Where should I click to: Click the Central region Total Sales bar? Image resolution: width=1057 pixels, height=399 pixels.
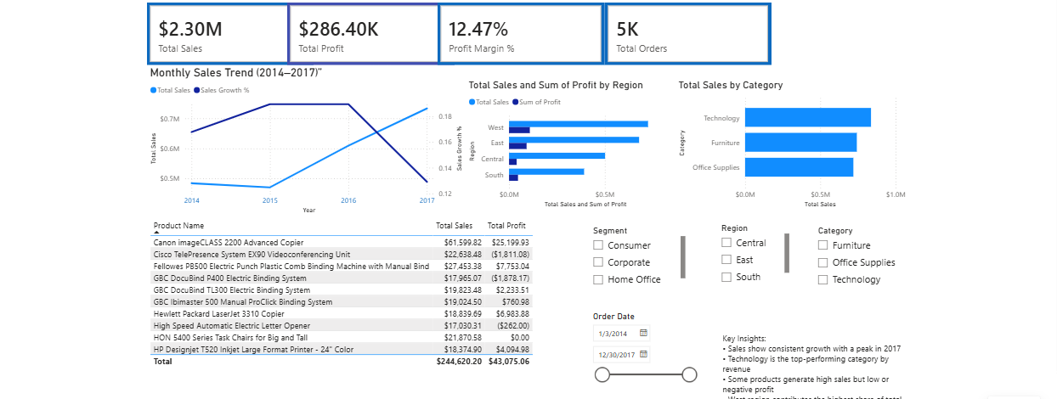557,156
